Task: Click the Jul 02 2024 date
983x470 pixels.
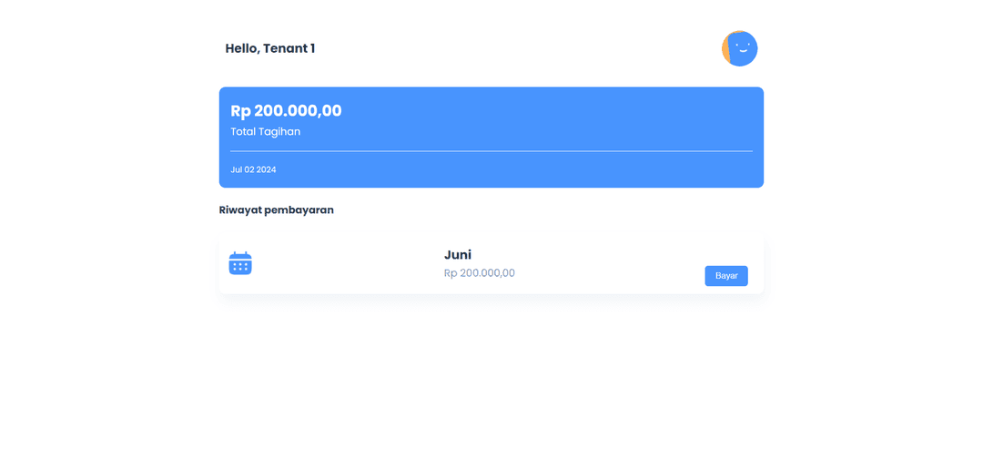Action: pos(253,169)
